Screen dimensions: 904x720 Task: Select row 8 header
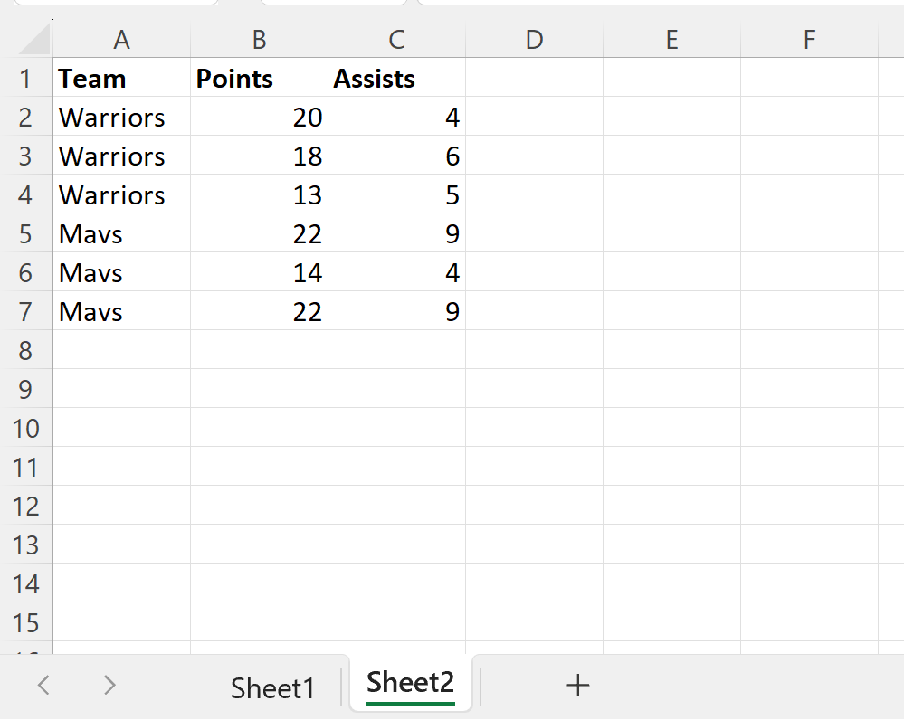(x=25, y=350)
